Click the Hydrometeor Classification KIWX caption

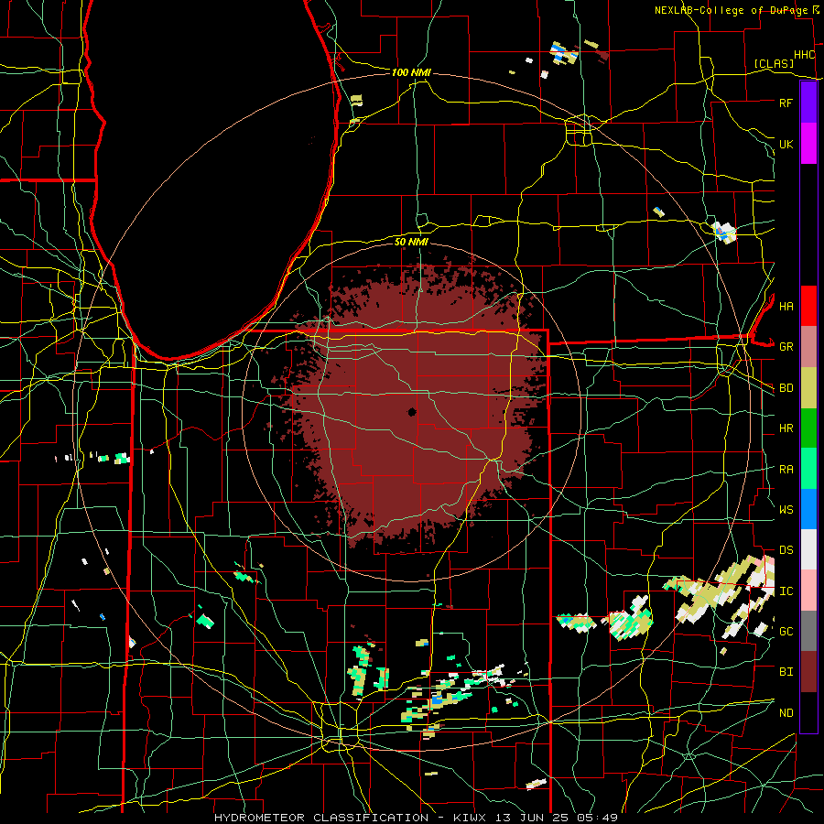416,818
